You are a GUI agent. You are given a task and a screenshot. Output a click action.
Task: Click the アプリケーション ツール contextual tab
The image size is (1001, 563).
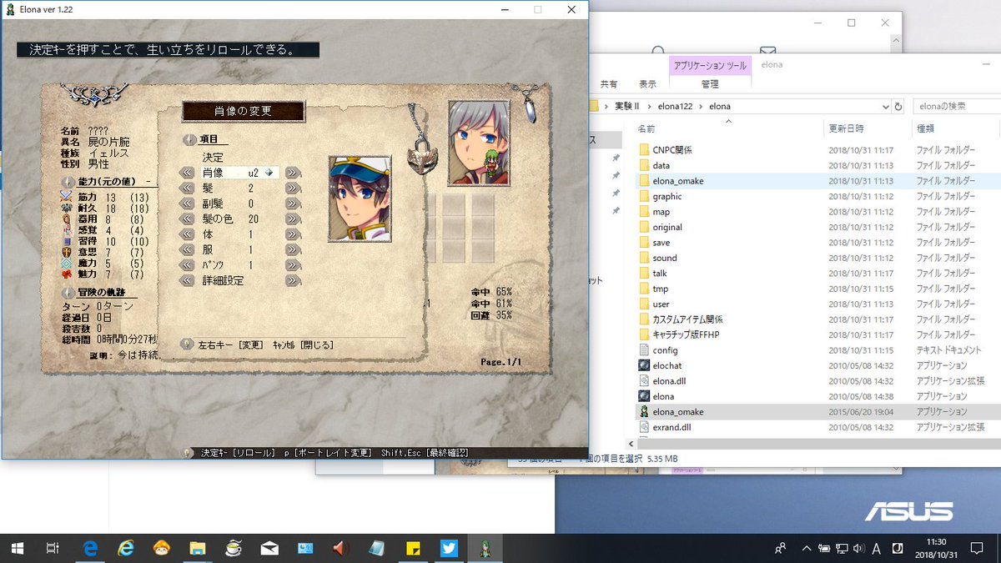tap(711, 64)
